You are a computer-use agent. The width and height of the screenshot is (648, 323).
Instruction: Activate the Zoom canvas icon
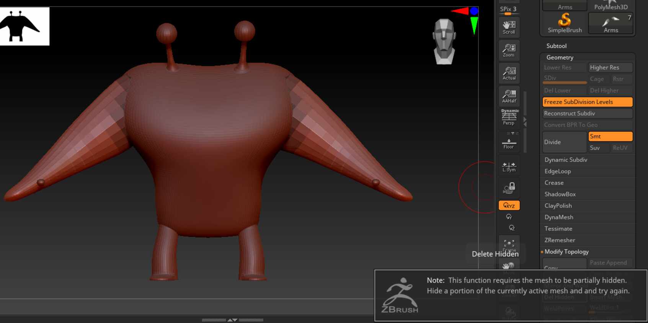pyautogui.click(x=509, y=50)
